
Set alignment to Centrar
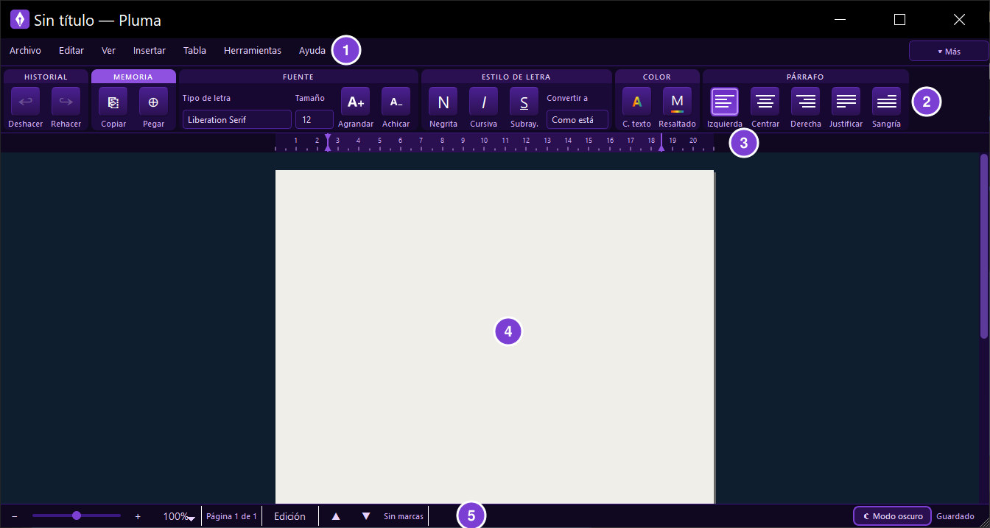pos(765,102)
